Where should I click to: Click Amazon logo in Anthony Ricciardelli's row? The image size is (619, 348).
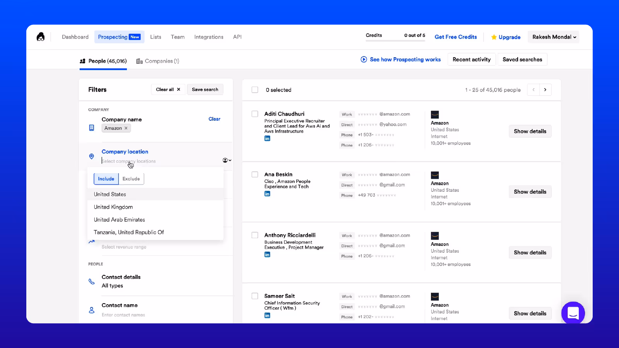tap(435, 236)
